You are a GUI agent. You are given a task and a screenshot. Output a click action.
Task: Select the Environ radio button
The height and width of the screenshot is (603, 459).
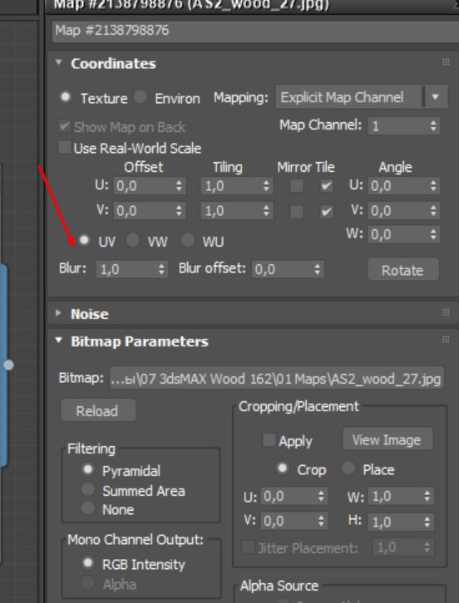141,96
